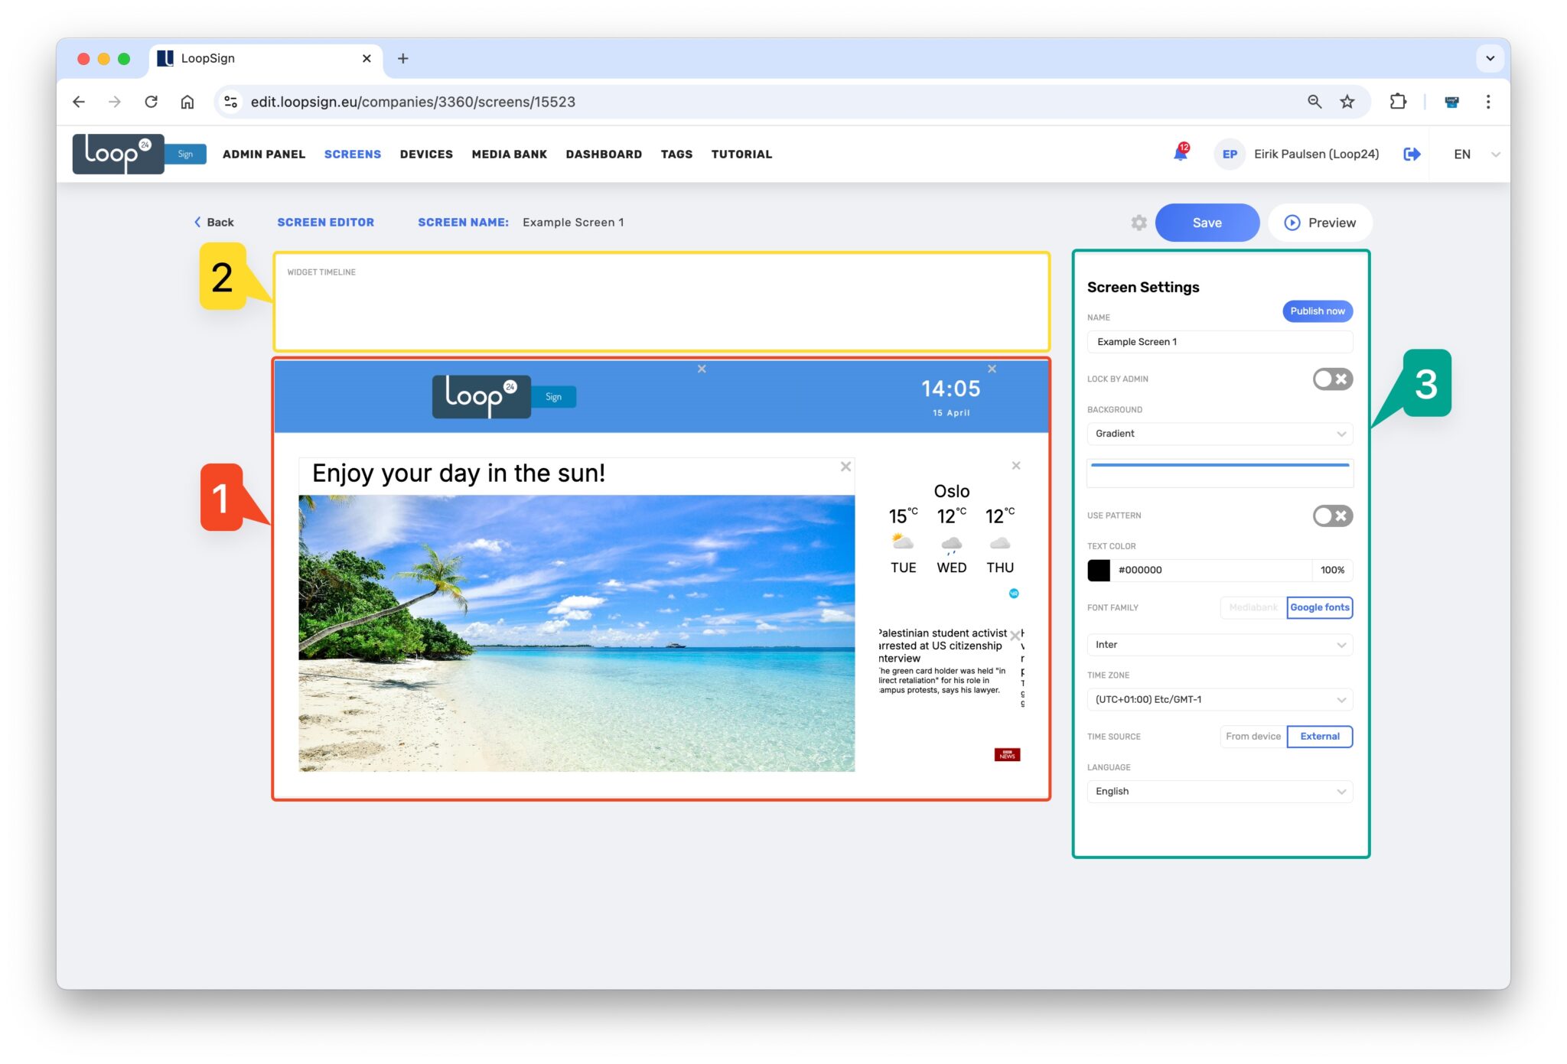Click the EP user avatar

pyautogui.click(x=1230, y=154)
